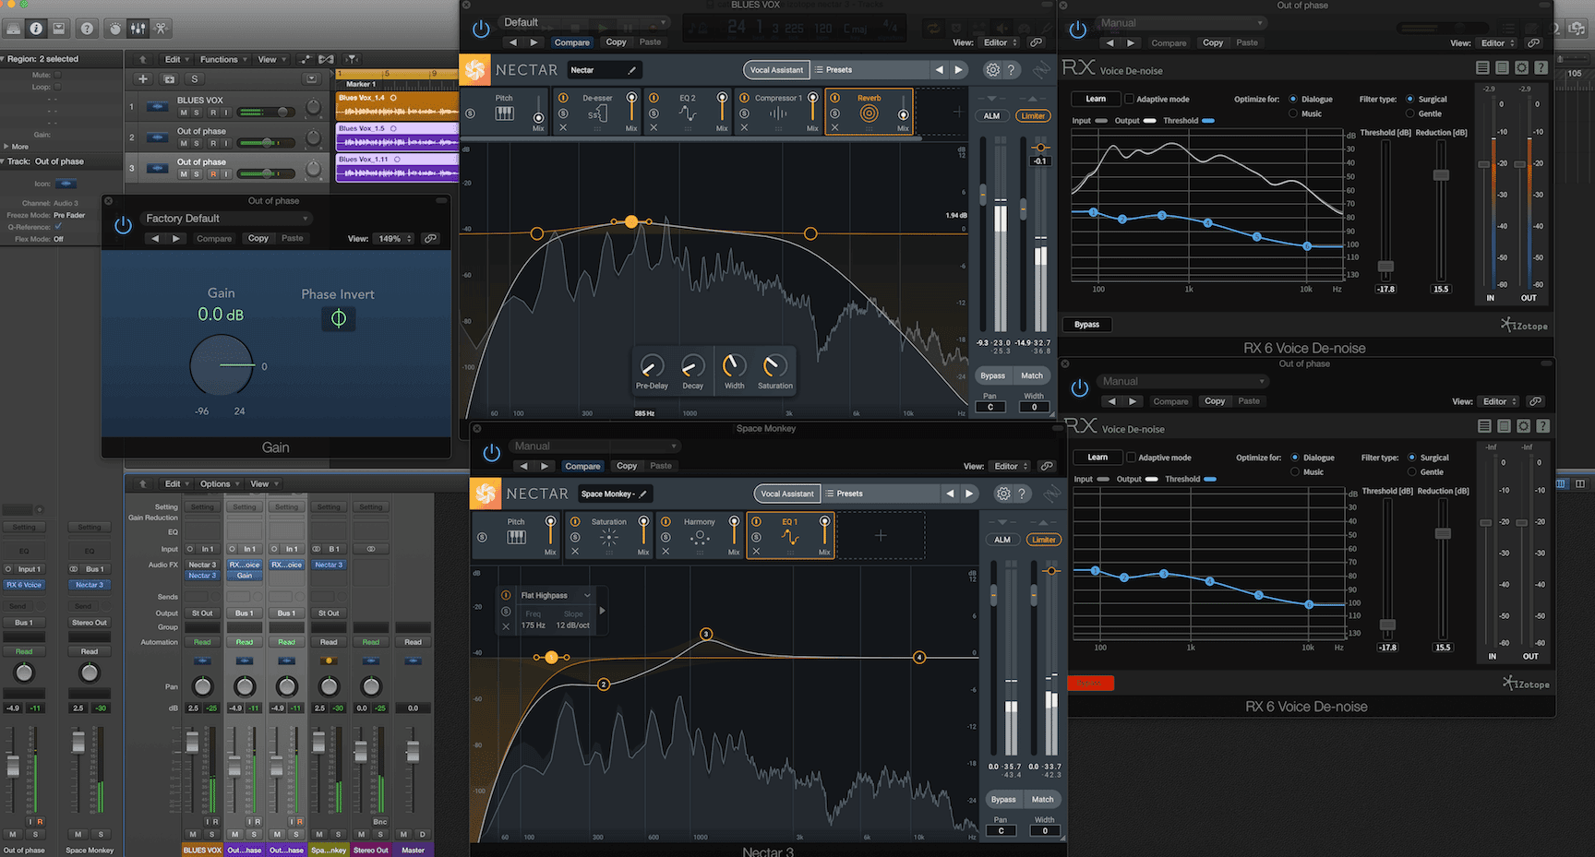
Task: Show automation using the curve icon in tracks toolbar
Action: coord(304,59)
